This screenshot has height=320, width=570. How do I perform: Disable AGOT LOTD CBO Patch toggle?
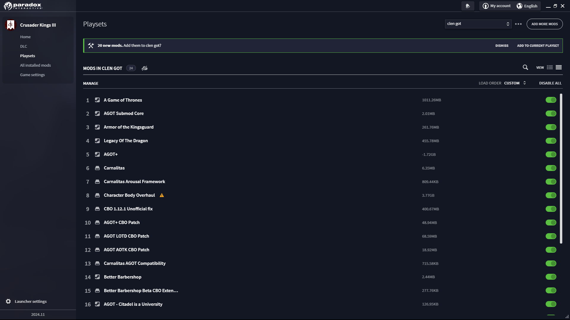551,236
